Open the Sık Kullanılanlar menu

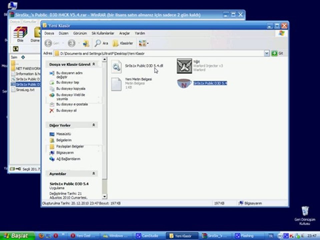[103, 33]
